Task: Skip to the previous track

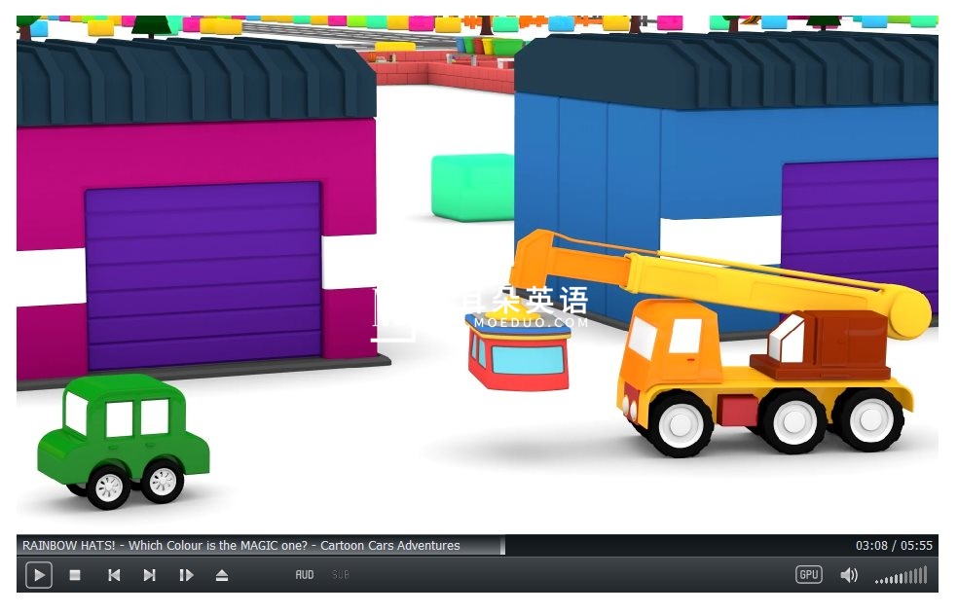Action: point(114,575)
